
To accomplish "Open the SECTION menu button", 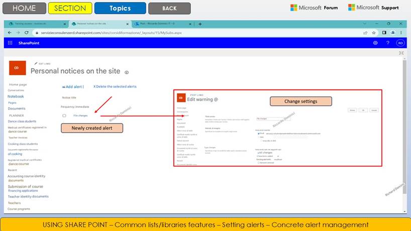I will tap(70, 8).
